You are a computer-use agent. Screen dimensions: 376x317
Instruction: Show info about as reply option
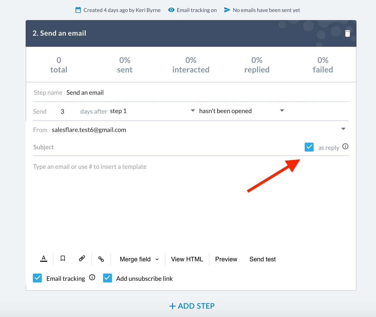345,147
